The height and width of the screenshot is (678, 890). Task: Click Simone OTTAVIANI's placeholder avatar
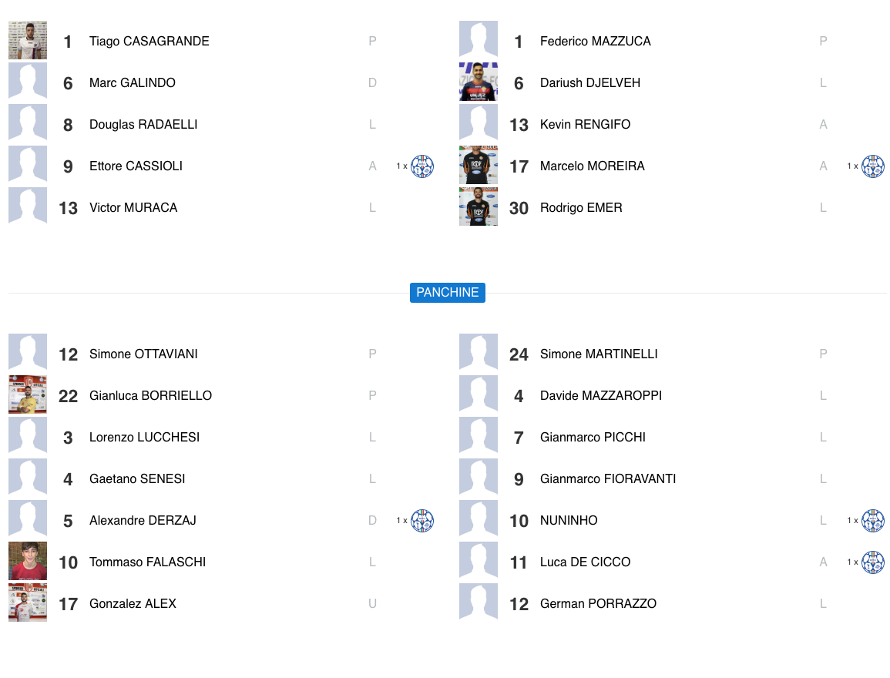click(28, 354)
